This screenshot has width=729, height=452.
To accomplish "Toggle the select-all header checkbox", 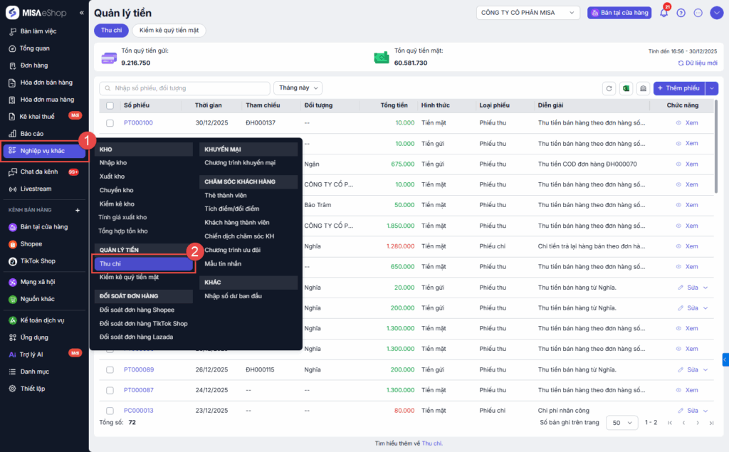I will tap(110, 105).
